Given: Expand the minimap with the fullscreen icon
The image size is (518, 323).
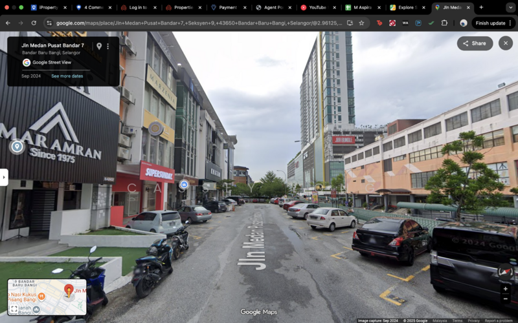Looking at the screenshot, I should pyautogui.click(x=14, y=309).
